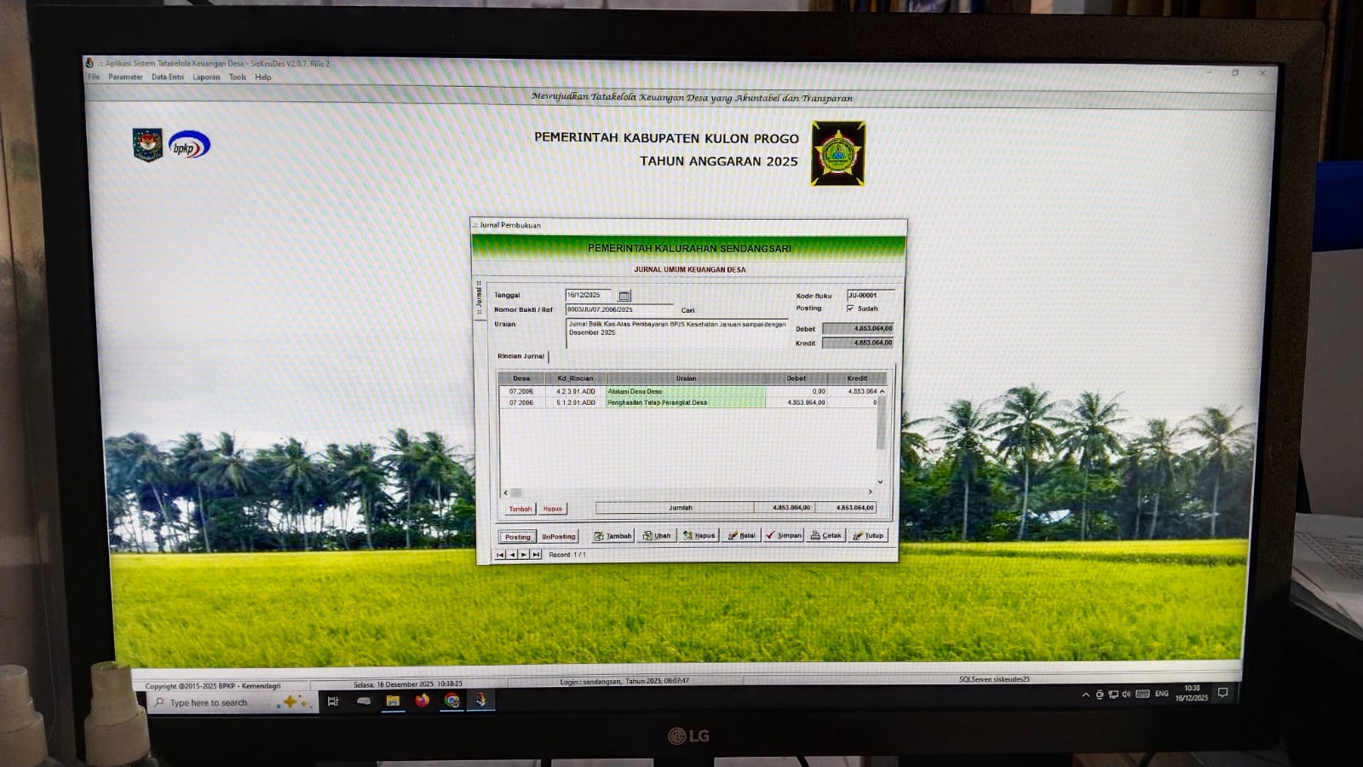Open the Laporan menu
Viewport: 1363px width, 767px height.
point(206,78)
